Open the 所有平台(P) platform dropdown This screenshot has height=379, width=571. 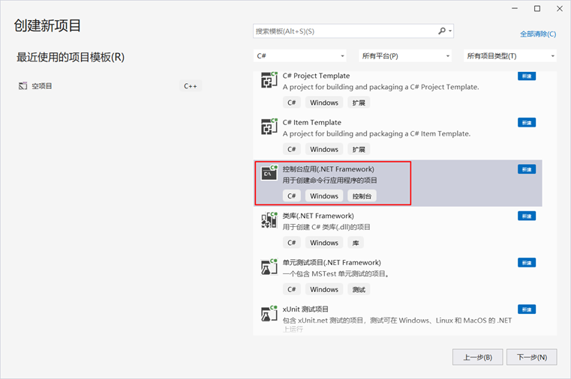pos(405,56)
